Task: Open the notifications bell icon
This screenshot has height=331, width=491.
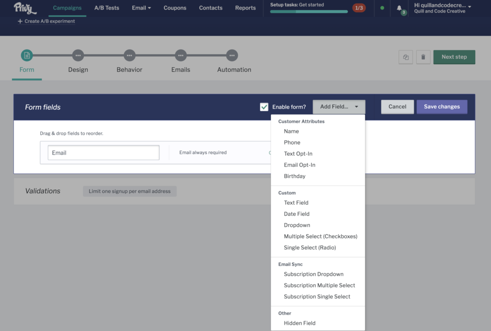Action: (x=399, y=8)
